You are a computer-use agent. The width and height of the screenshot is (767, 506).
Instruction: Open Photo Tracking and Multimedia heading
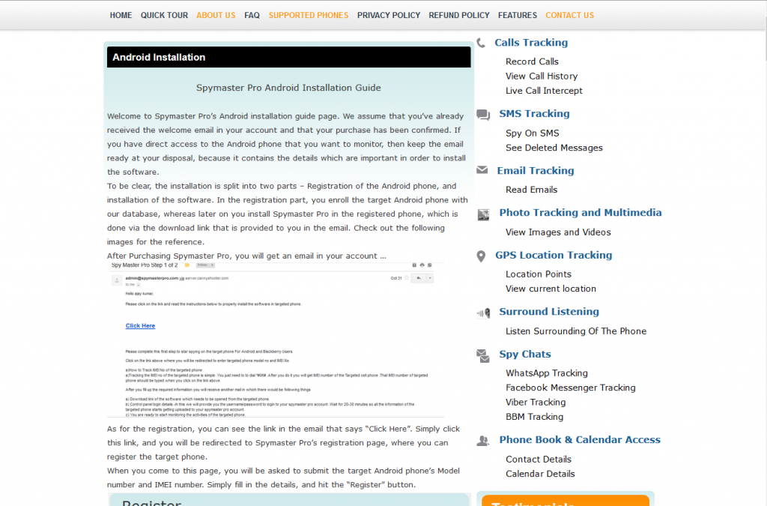tap(580, 213)
